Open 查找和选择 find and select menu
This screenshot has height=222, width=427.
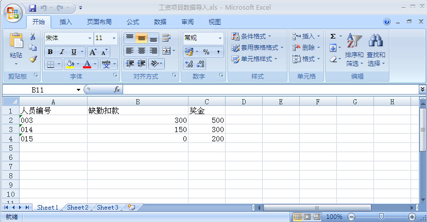376,50
